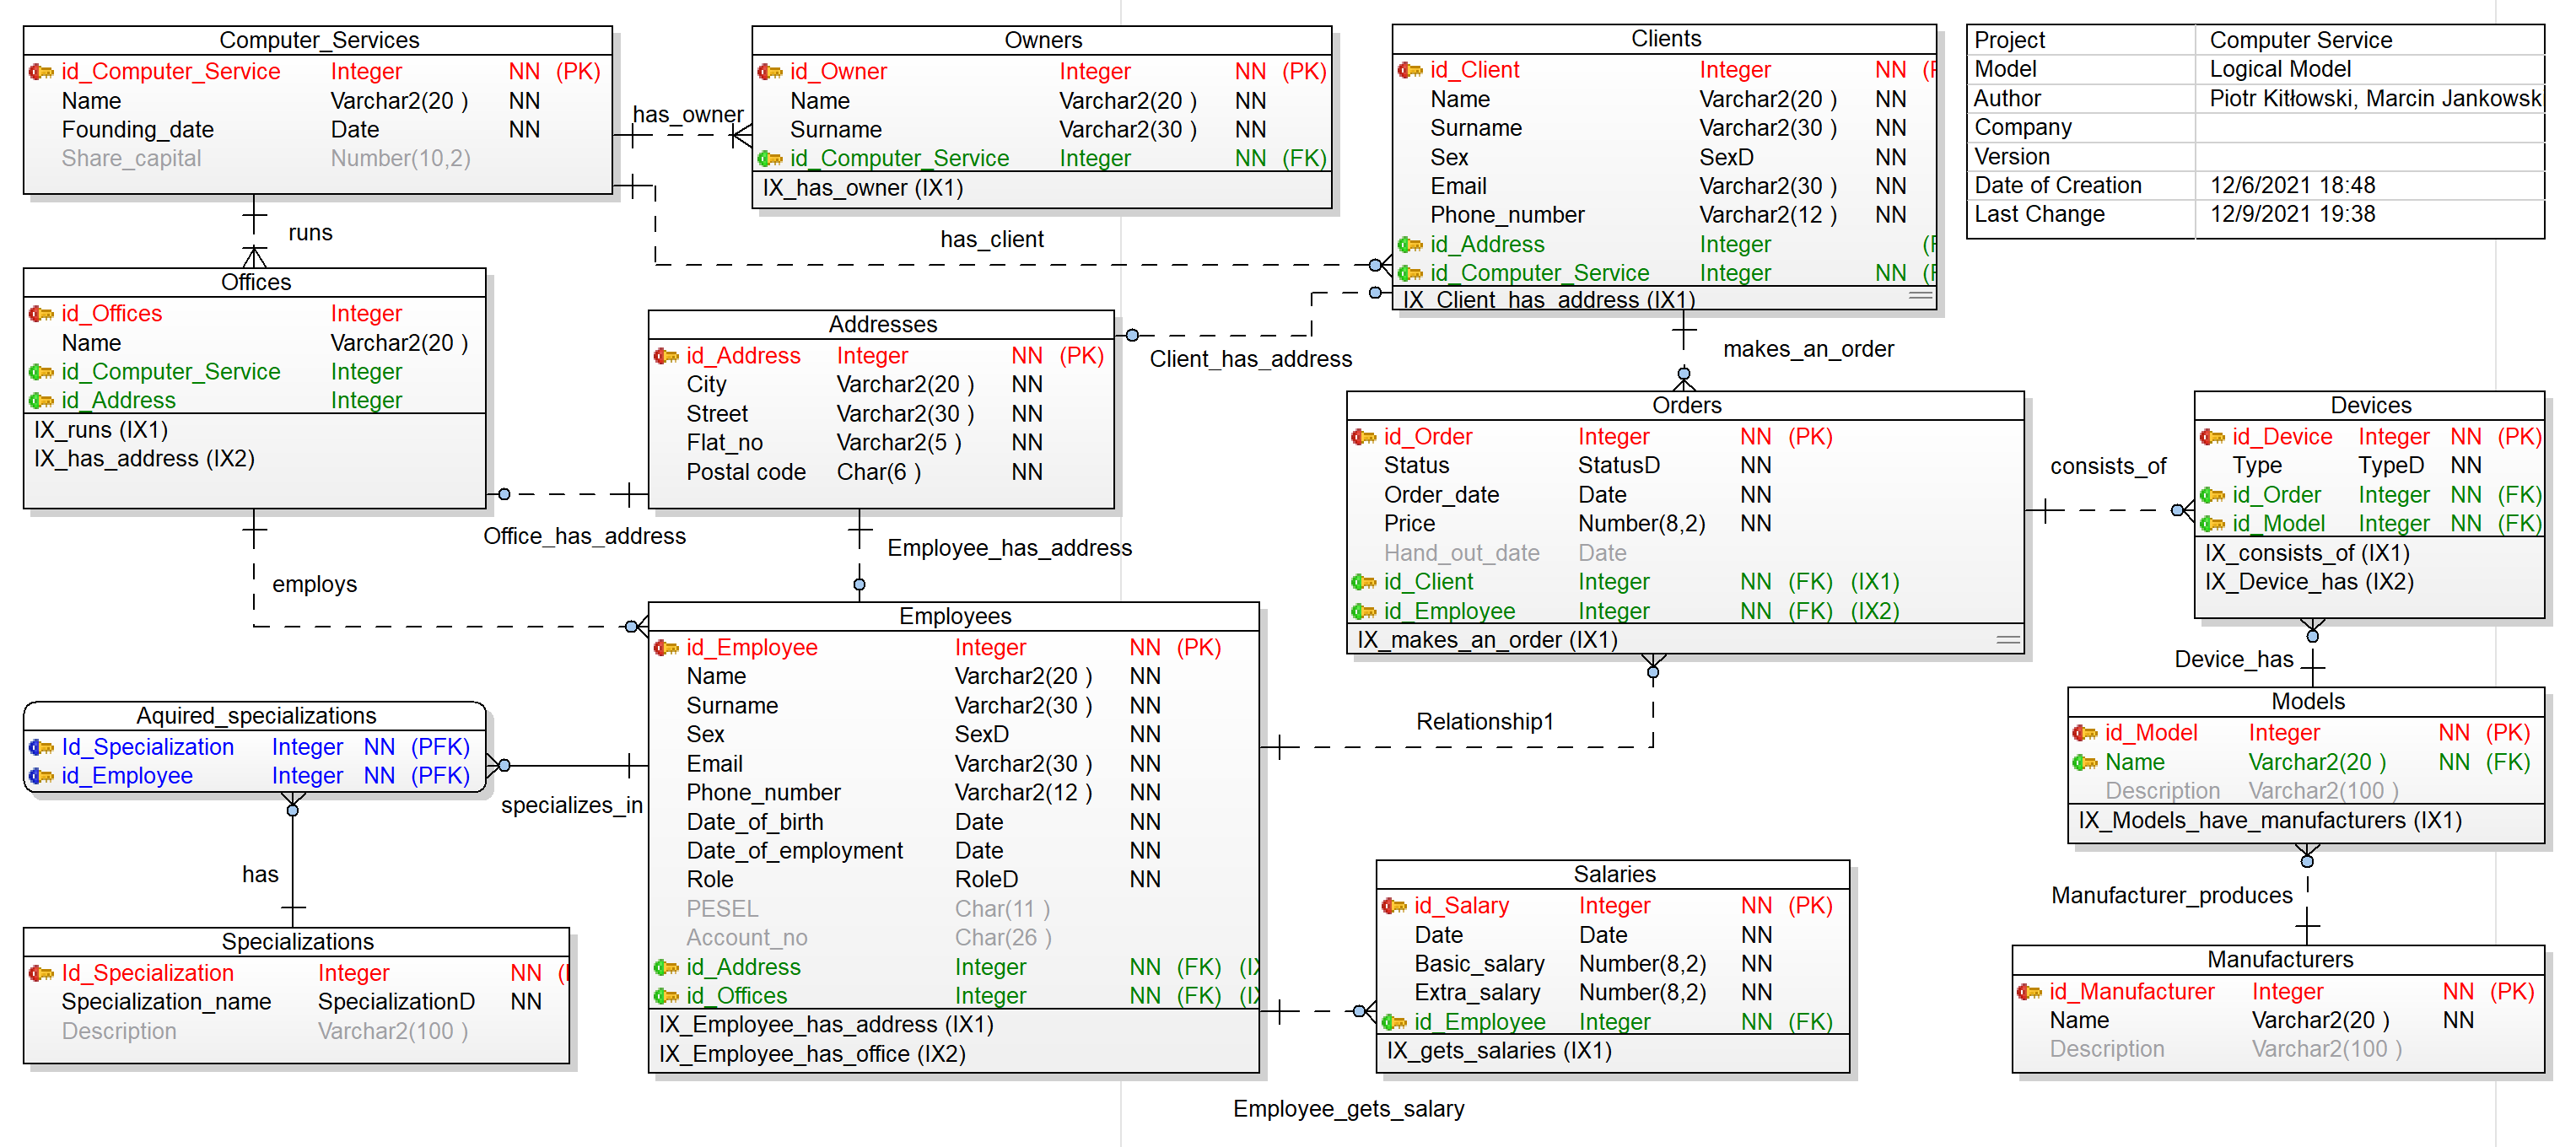Click the resize grip in Clients index section
This screenshot has width=2576, height=1147.
coord(1920,296)
